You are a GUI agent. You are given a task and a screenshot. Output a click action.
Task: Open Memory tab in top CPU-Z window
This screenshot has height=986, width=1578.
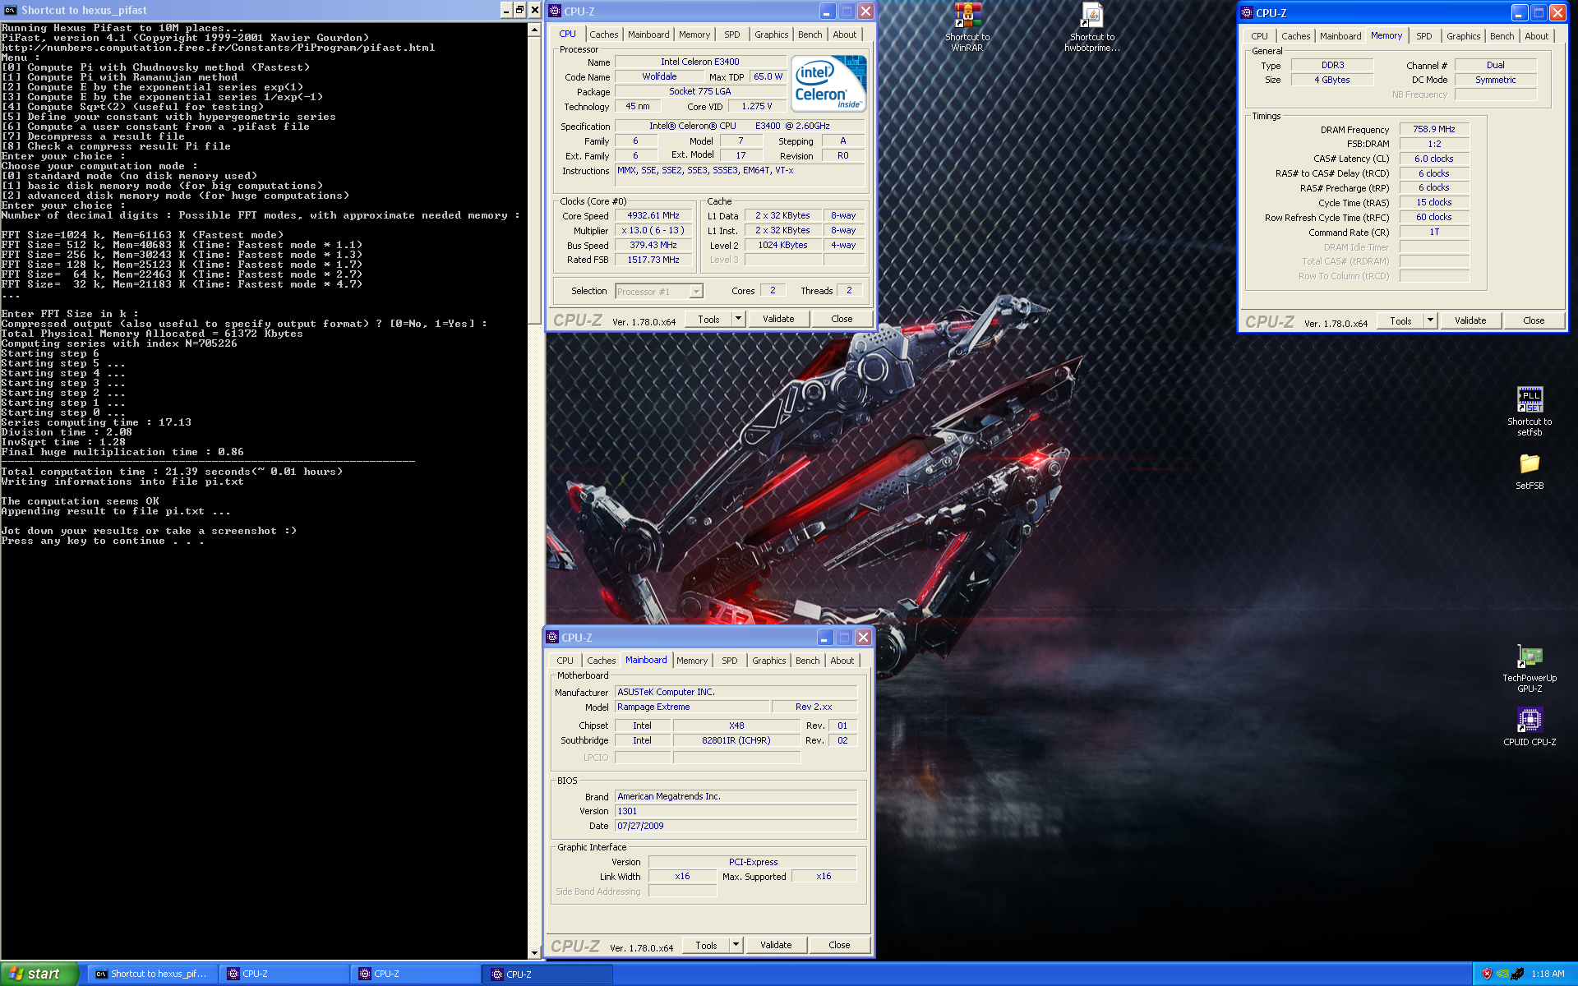pyautogui.click(x=694, y=35)
